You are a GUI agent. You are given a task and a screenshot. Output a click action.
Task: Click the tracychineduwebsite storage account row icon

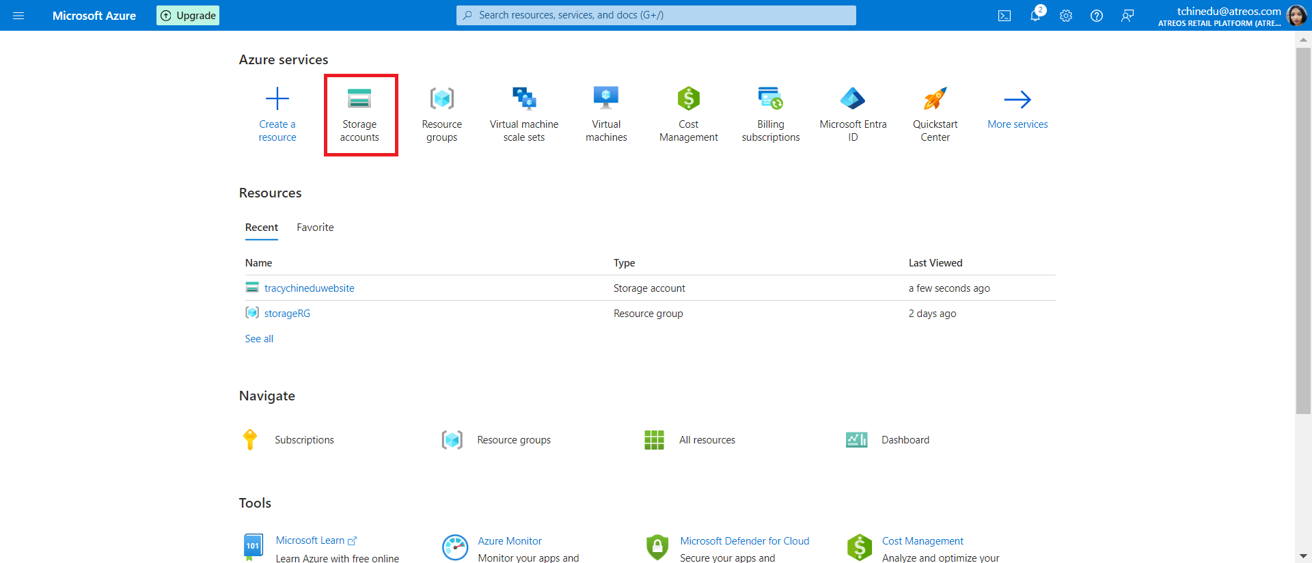252,288
